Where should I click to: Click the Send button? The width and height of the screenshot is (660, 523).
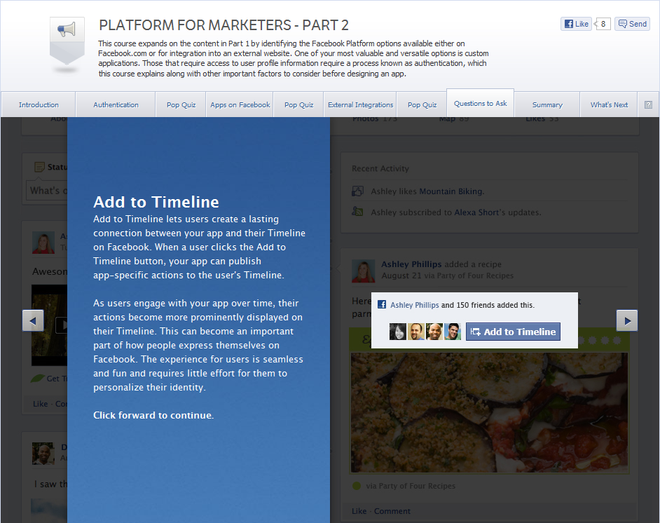[632, 24]
